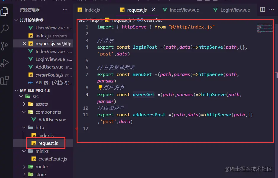Viewport: 278px width, 178px height.
Task: Click the lightbulb code action on line 8
Action: point(100,87)
